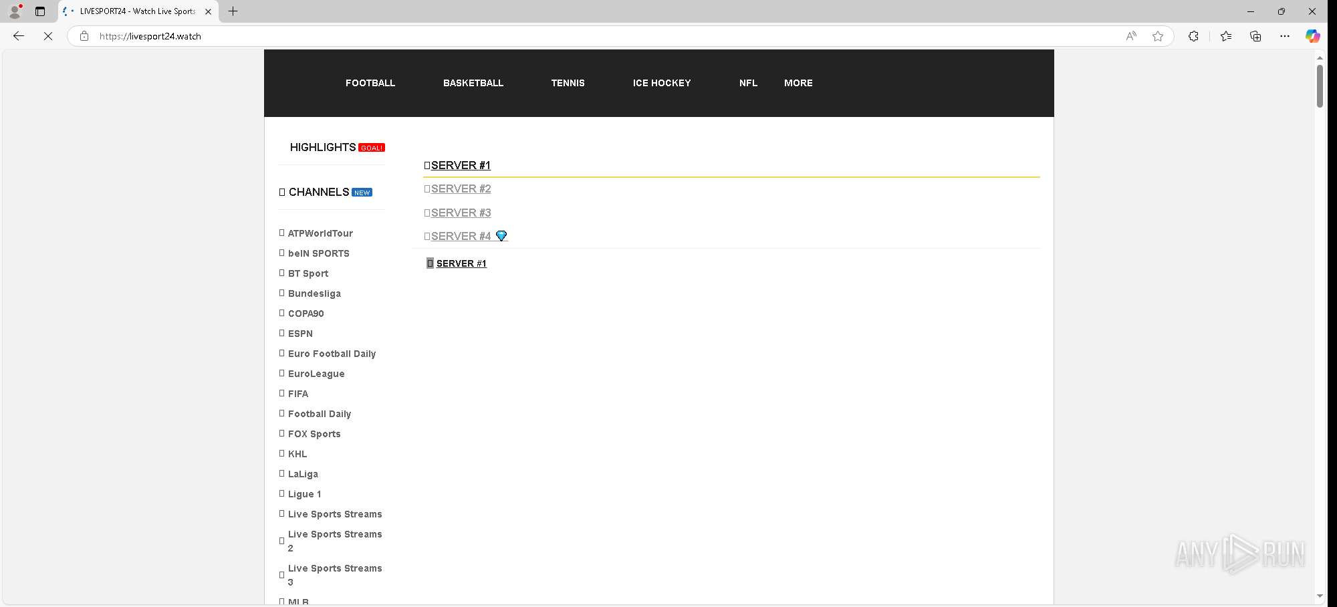
Task: Open the tab actions menu
Action: tap(40, 11)
